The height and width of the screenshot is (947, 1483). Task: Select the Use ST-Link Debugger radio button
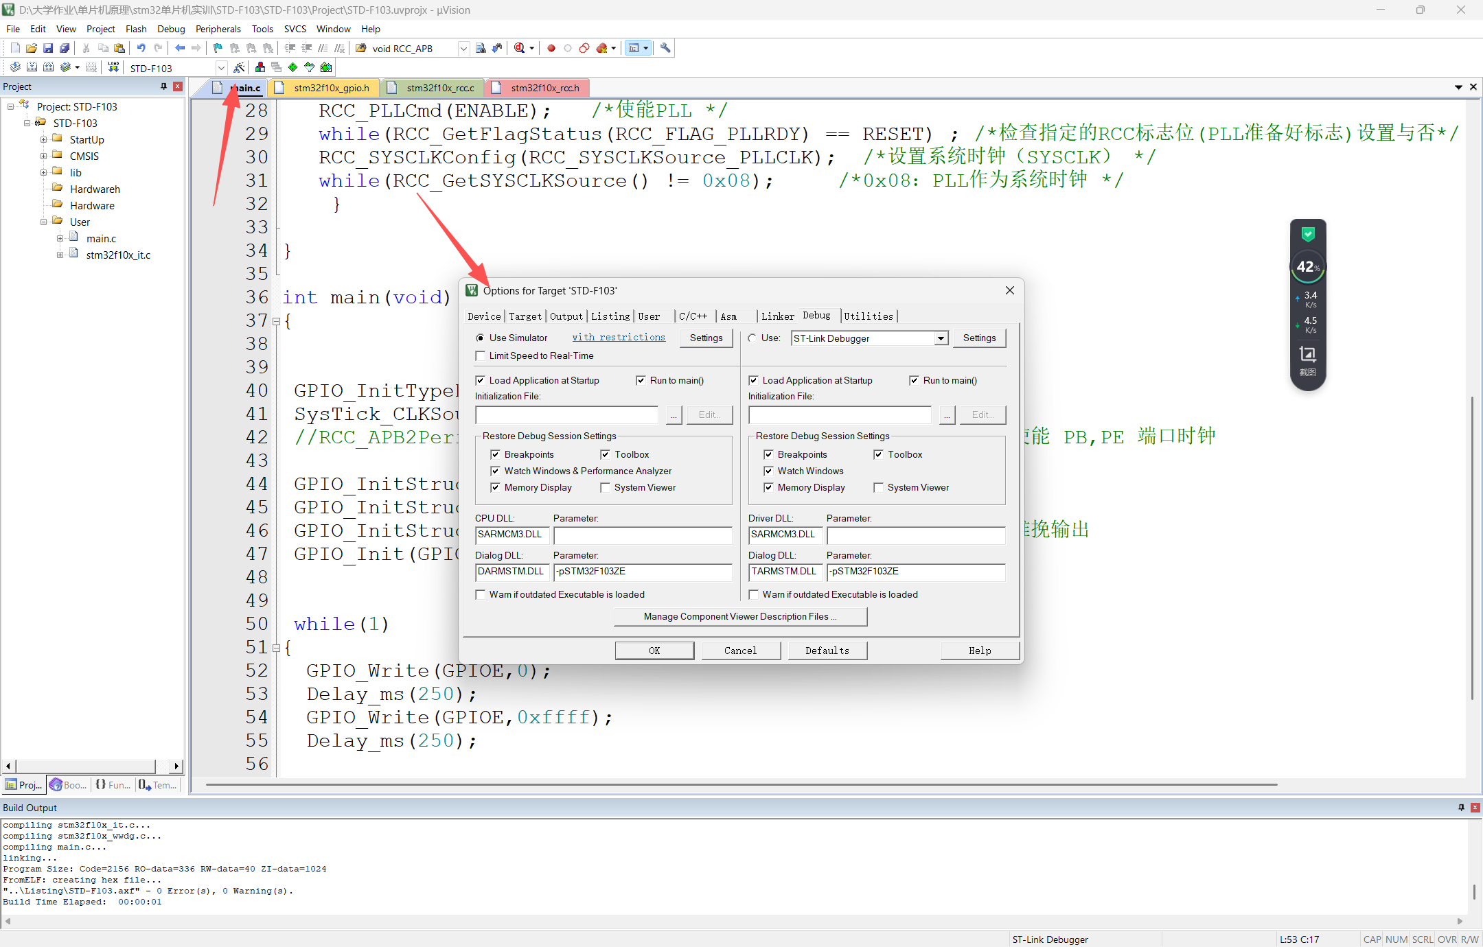pyautogui.click(x=752, y=338)
